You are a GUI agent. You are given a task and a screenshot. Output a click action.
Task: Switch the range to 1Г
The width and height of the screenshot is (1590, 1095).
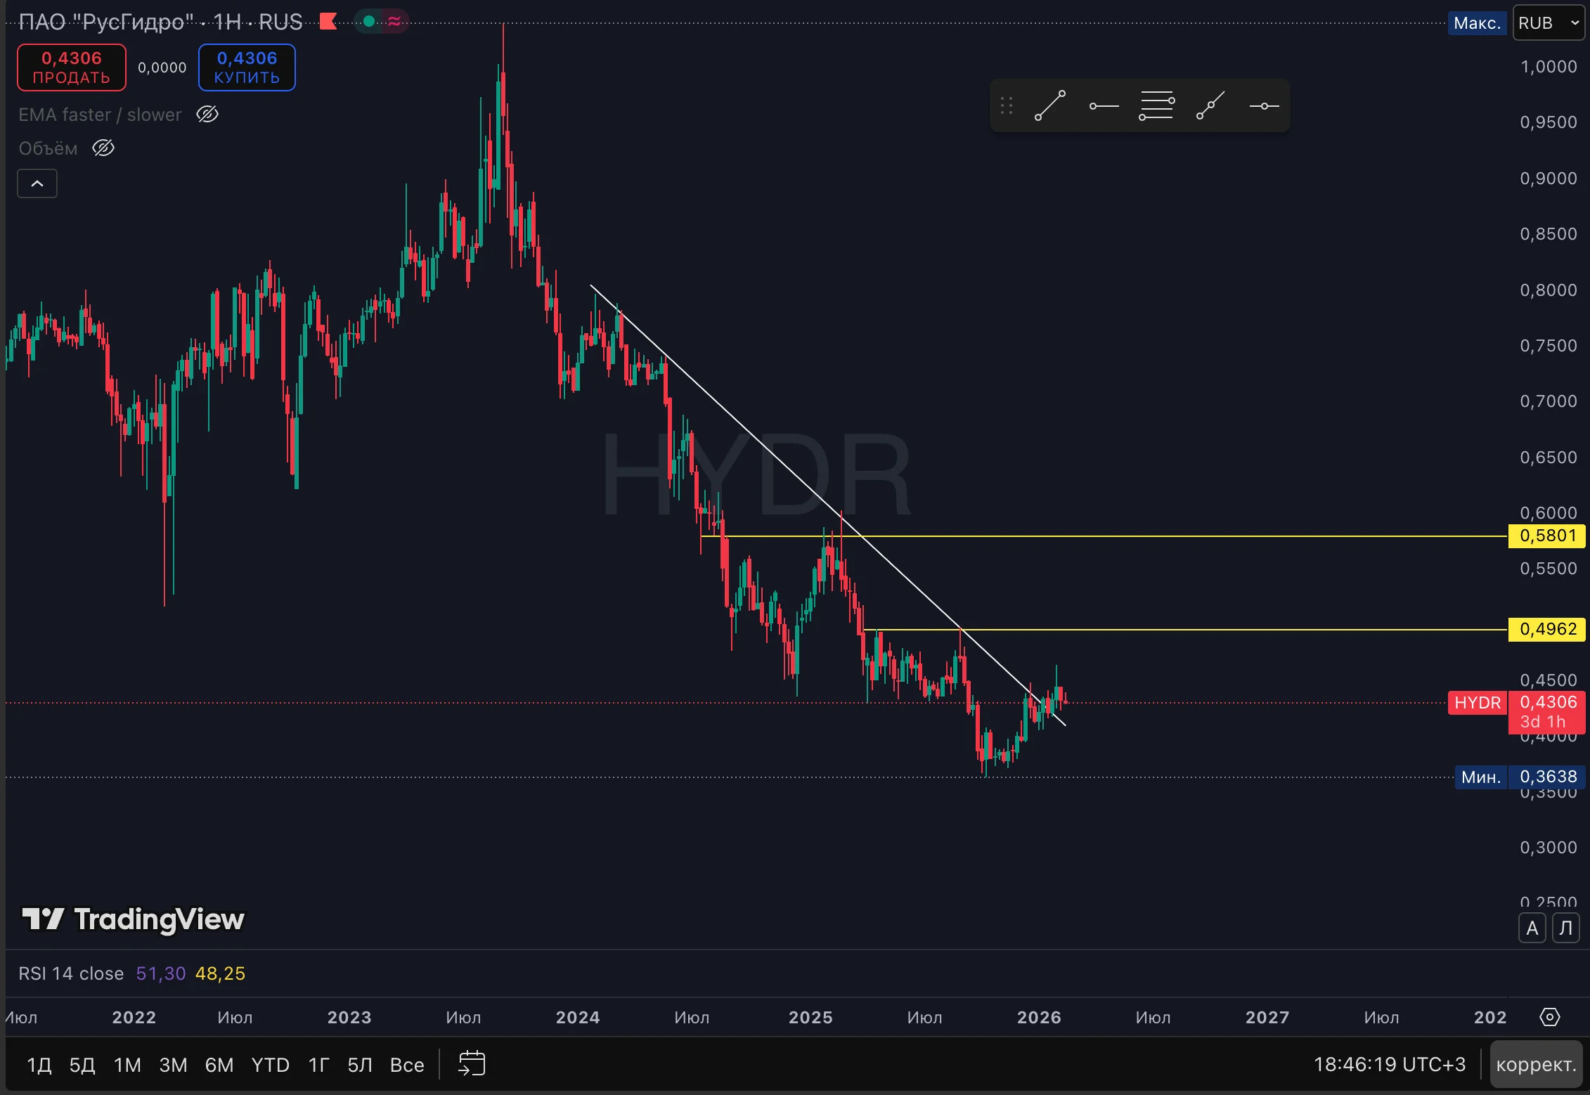[x=319, y=1065]
